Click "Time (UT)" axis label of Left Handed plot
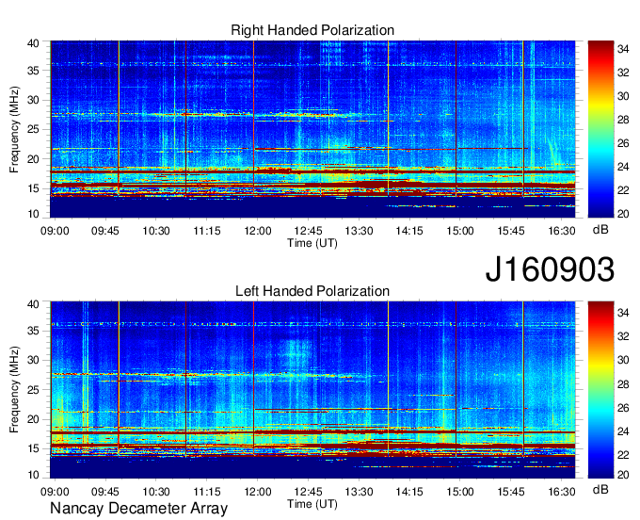640x520 pixels. 312,504
